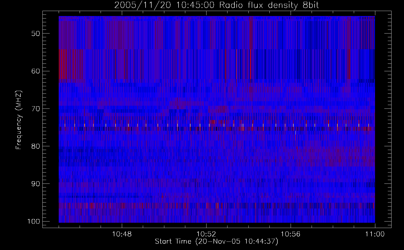
Task: Click the 'Start Time (20-Nov-05 10:44:37)' label
Action: tap(216, 241)
